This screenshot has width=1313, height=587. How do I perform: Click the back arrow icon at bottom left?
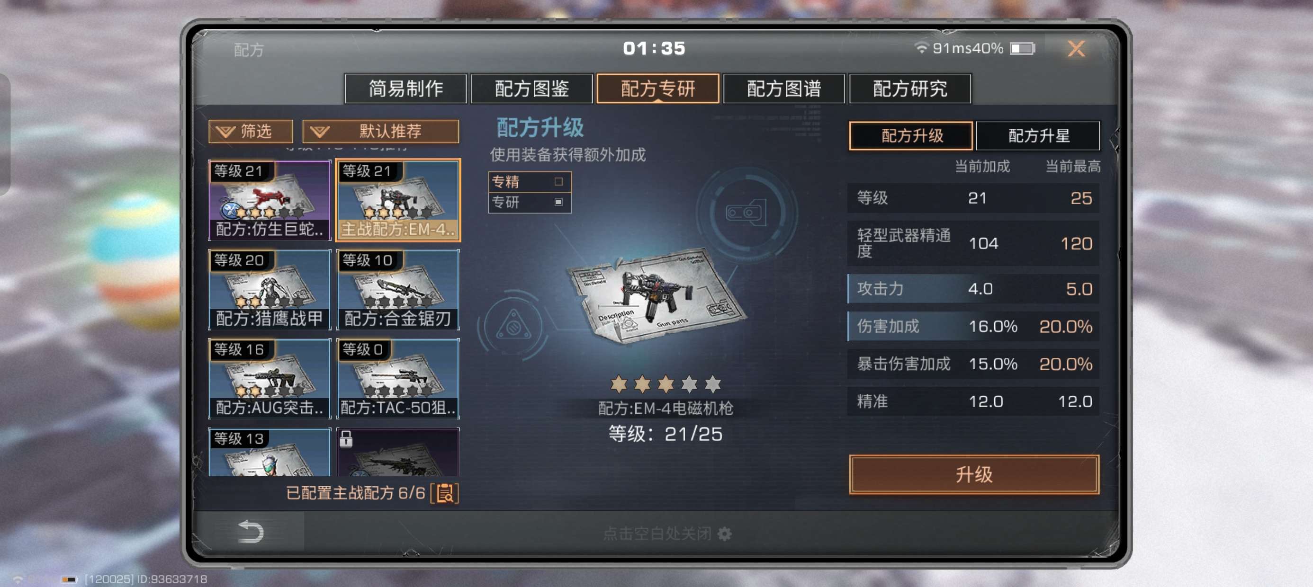coord(250,532)
